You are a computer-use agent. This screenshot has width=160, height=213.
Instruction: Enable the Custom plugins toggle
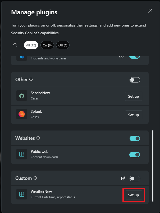tap(135, 178)
